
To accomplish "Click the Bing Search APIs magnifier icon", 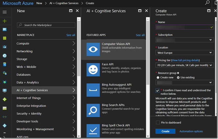I will click(93, 110).
